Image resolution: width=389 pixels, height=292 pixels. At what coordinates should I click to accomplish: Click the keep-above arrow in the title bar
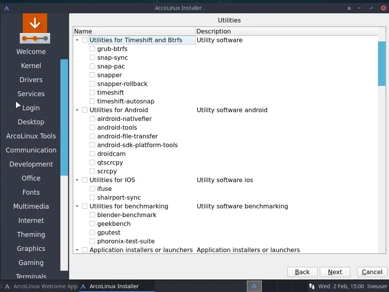click(x=349, y=8)
